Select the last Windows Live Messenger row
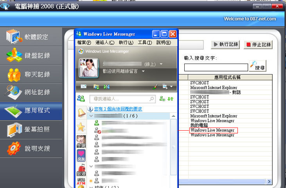Screen dimensions: 286x188 coord(230,135)
